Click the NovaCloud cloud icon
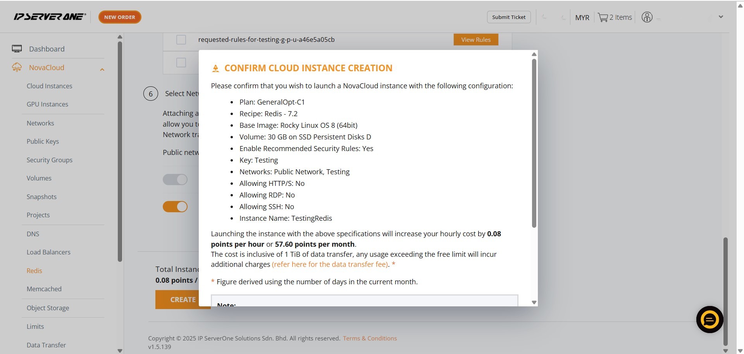744x354 pixels. click(17, 67)
